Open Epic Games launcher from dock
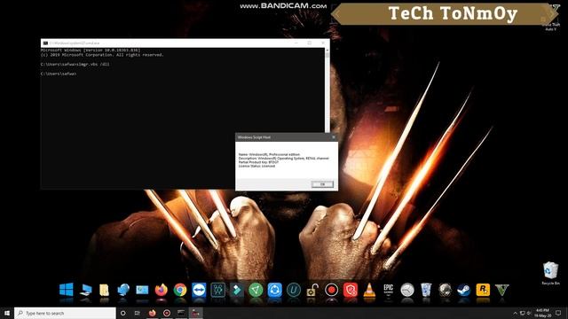 click(389, 290)
